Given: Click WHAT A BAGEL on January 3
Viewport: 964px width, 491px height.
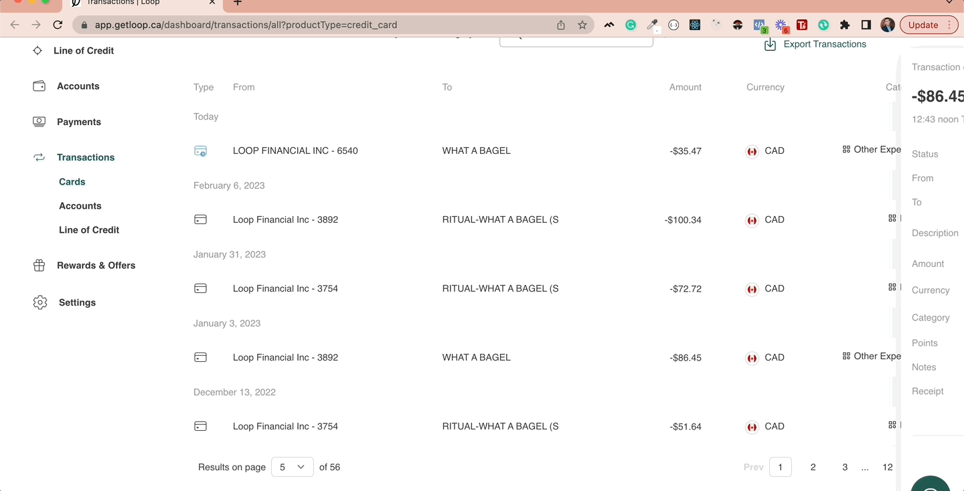Looking at the screenshot, I should pos(476,358).
